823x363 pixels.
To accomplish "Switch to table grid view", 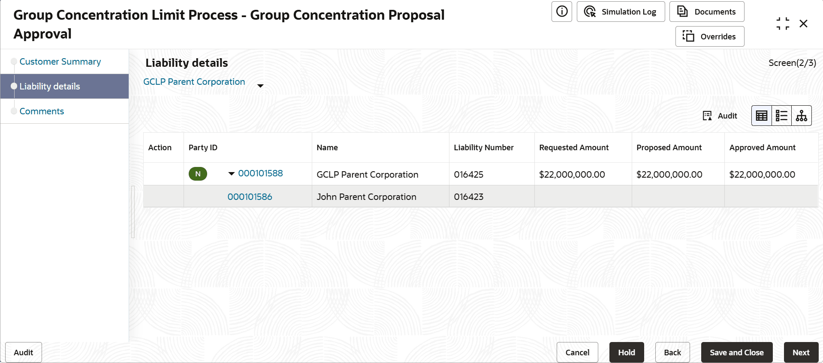I will (x=761, y=116).
